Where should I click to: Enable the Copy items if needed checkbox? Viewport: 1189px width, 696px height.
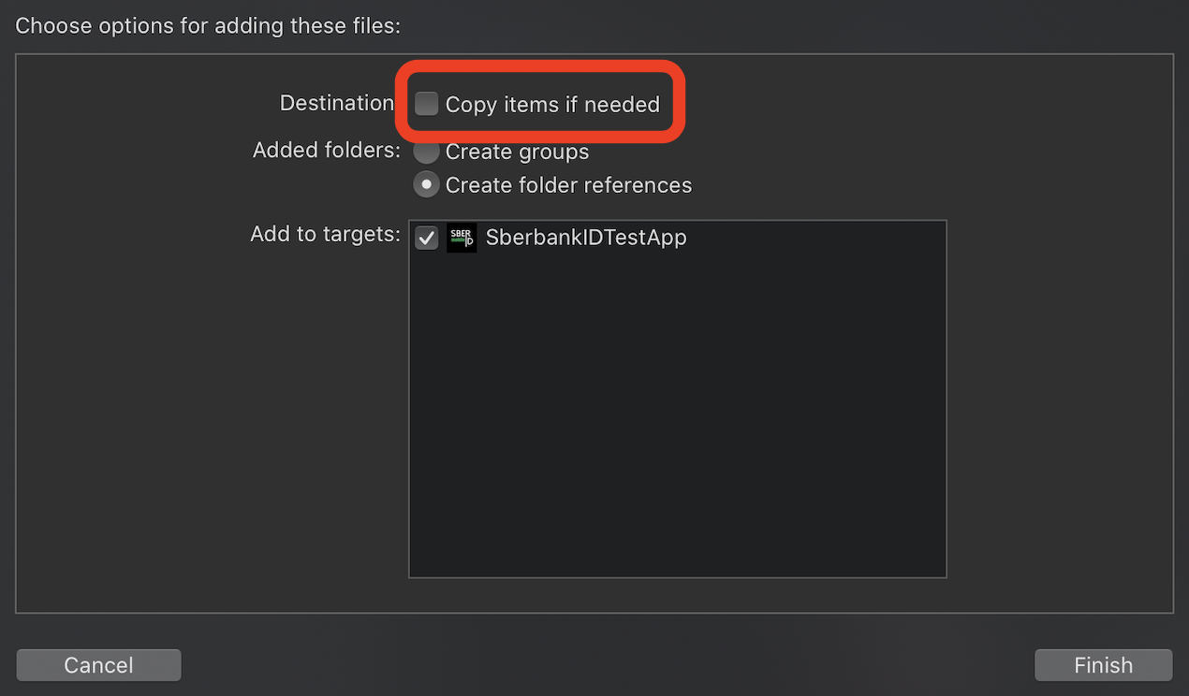(427, 104)
